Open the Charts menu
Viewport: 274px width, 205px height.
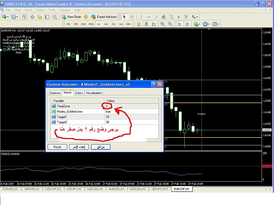pyautogui.click(x=40, y=10)
